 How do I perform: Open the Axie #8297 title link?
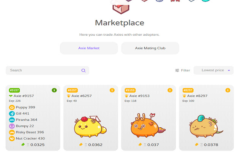(197, 96)
